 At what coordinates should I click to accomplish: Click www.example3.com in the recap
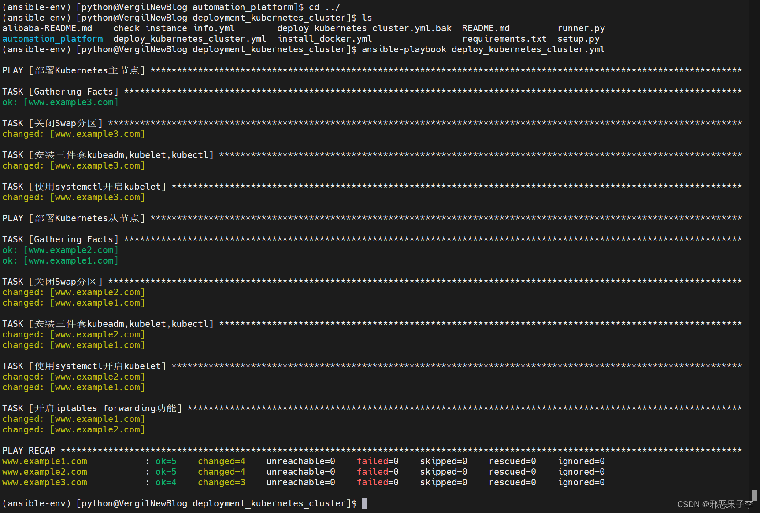[x=44, y=482]
